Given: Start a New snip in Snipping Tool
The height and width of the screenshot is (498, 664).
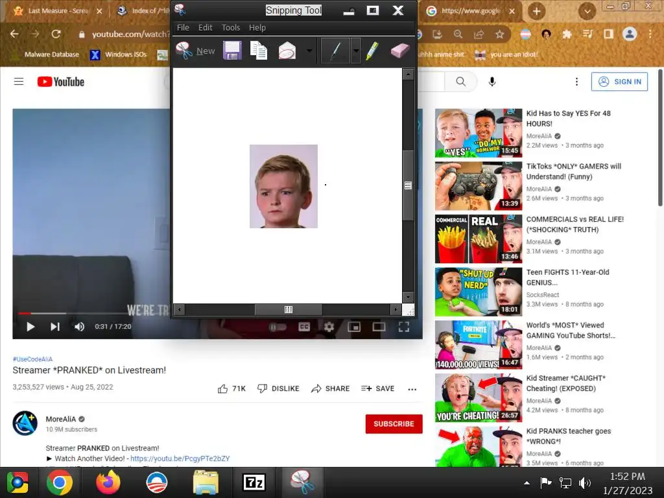Looking at the screenshot, I should [x=196, y=51].
